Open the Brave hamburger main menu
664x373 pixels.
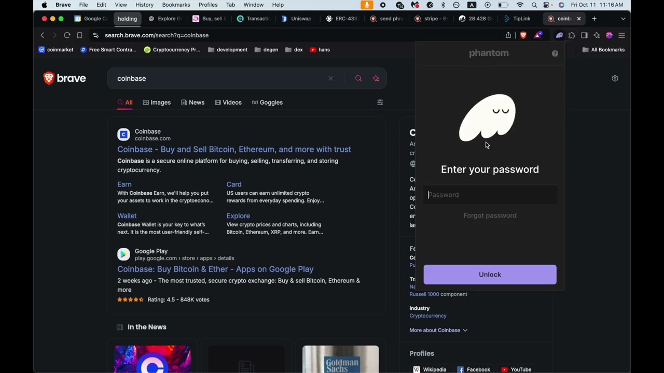(621, 35)
